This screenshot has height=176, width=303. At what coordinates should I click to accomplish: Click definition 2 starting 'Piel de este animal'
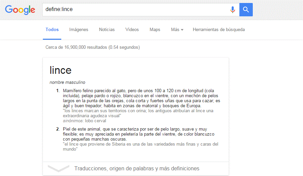click(139, 134)
